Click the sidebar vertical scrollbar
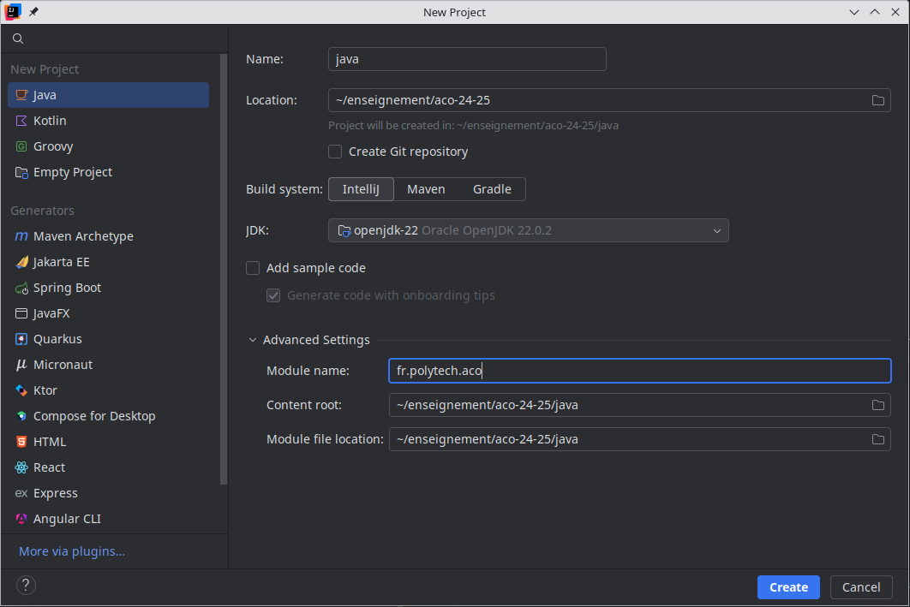 coord(224,257)
